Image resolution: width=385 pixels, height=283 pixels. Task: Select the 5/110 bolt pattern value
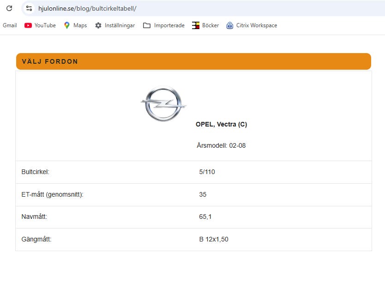tap(207, 172)
